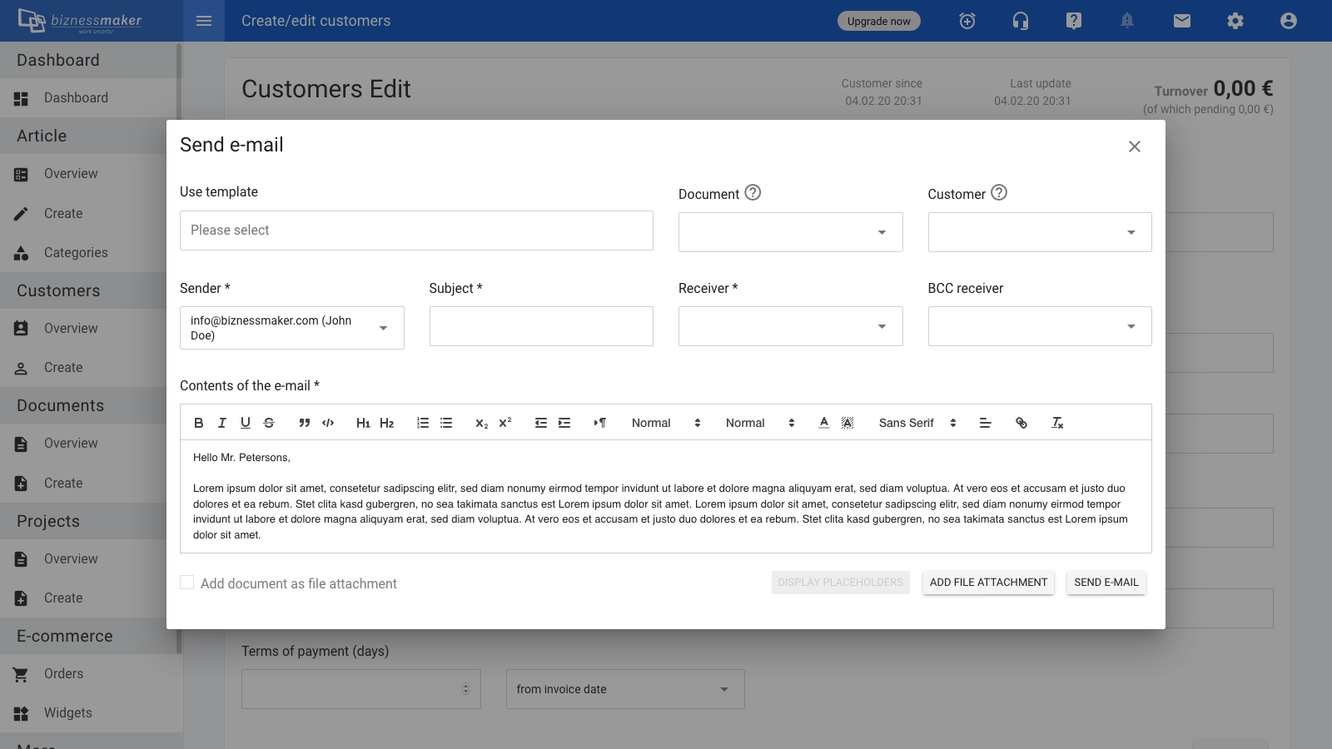This screenshot has height=749, width=1332.
Task: Start an ordered numbered list
Action: [x=423, y=423]
